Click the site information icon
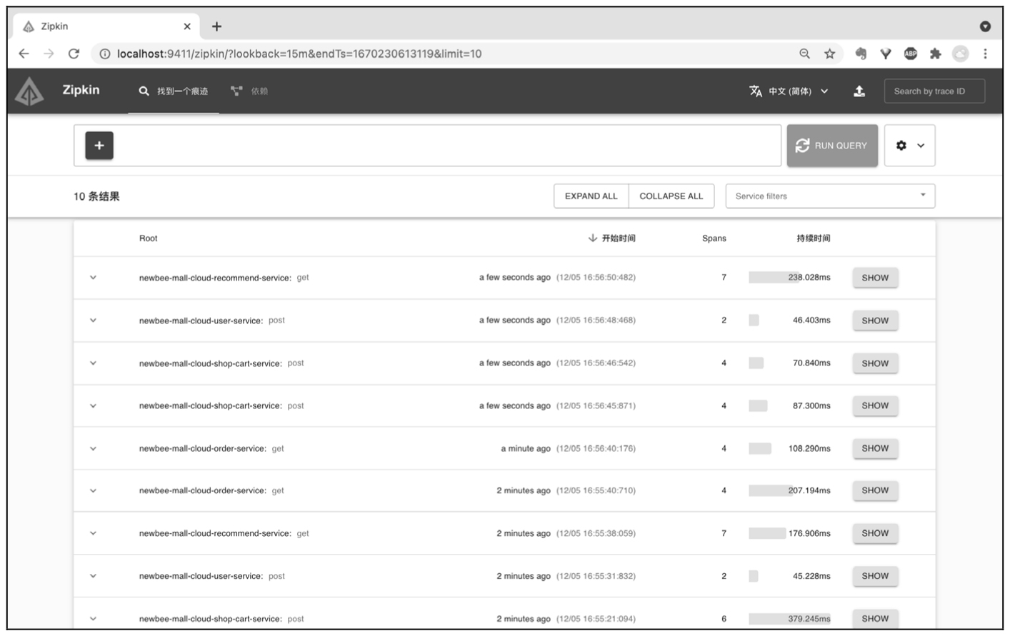Viewport: 1010px width, 636px height. click(x=105, y=54)
